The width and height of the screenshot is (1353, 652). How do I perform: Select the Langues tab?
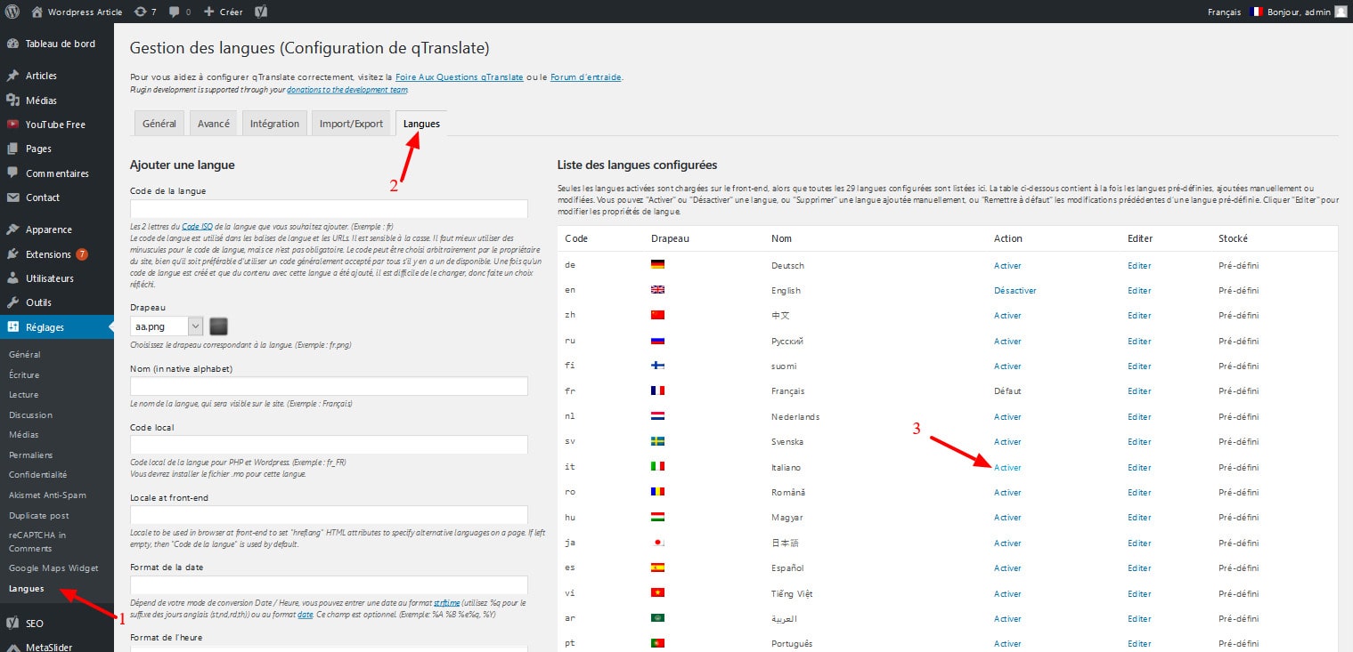(x=421, y=124)
